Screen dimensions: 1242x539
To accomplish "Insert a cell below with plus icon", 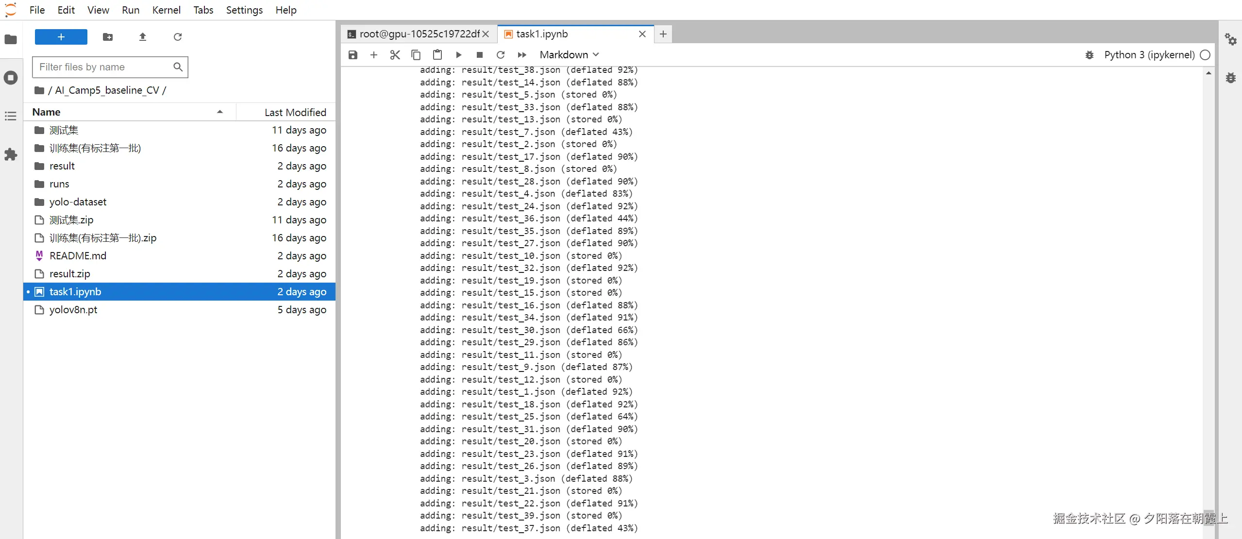I will pyautogui.click(x=373, y=55).
